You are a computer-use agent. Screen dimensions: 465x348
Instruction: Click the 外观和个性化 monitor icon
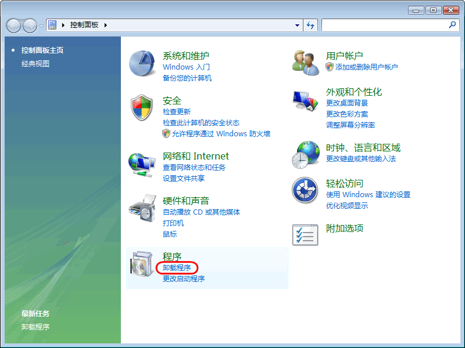pos(305,100)
